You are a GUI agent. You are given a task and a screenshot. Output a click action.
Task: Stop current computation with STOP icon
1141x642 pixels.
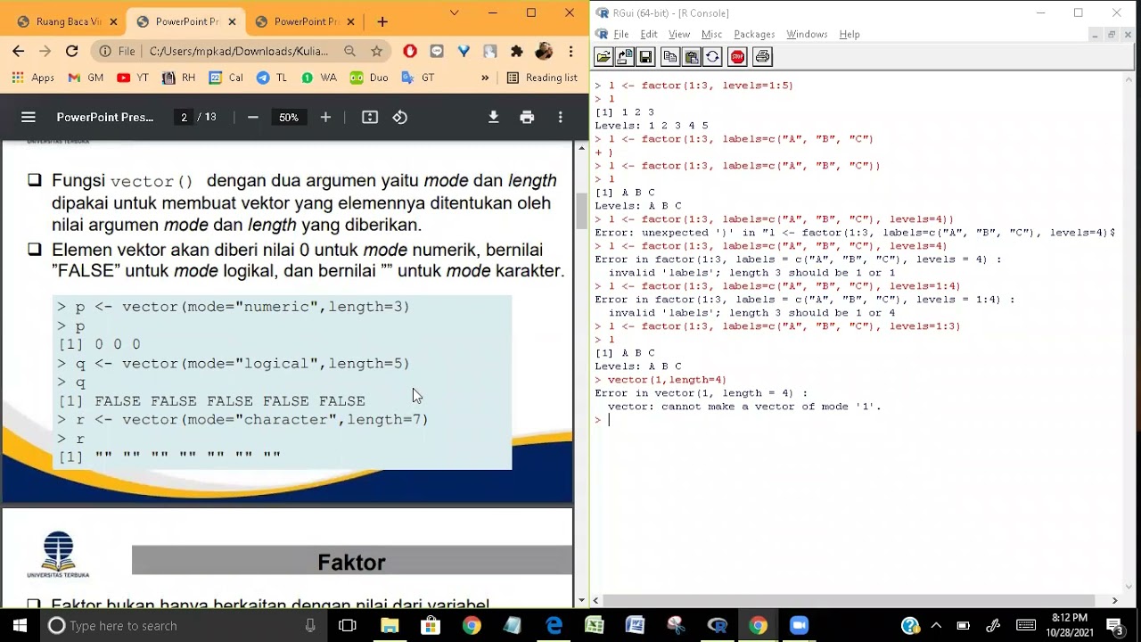coord(737,57)
